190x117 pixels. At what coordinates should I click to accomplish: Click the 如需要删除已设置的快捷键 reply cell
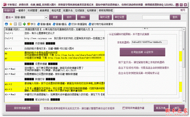pyautogui.click(x=65, y=74)
